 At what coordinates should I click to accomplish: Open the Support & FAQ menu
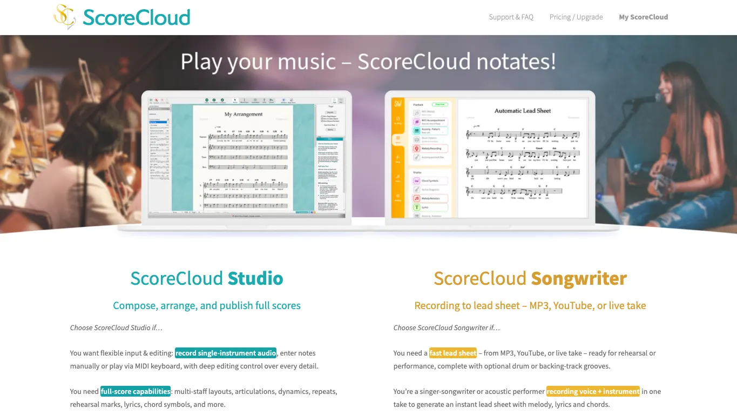pyautogui.click(x=511, y=17)
